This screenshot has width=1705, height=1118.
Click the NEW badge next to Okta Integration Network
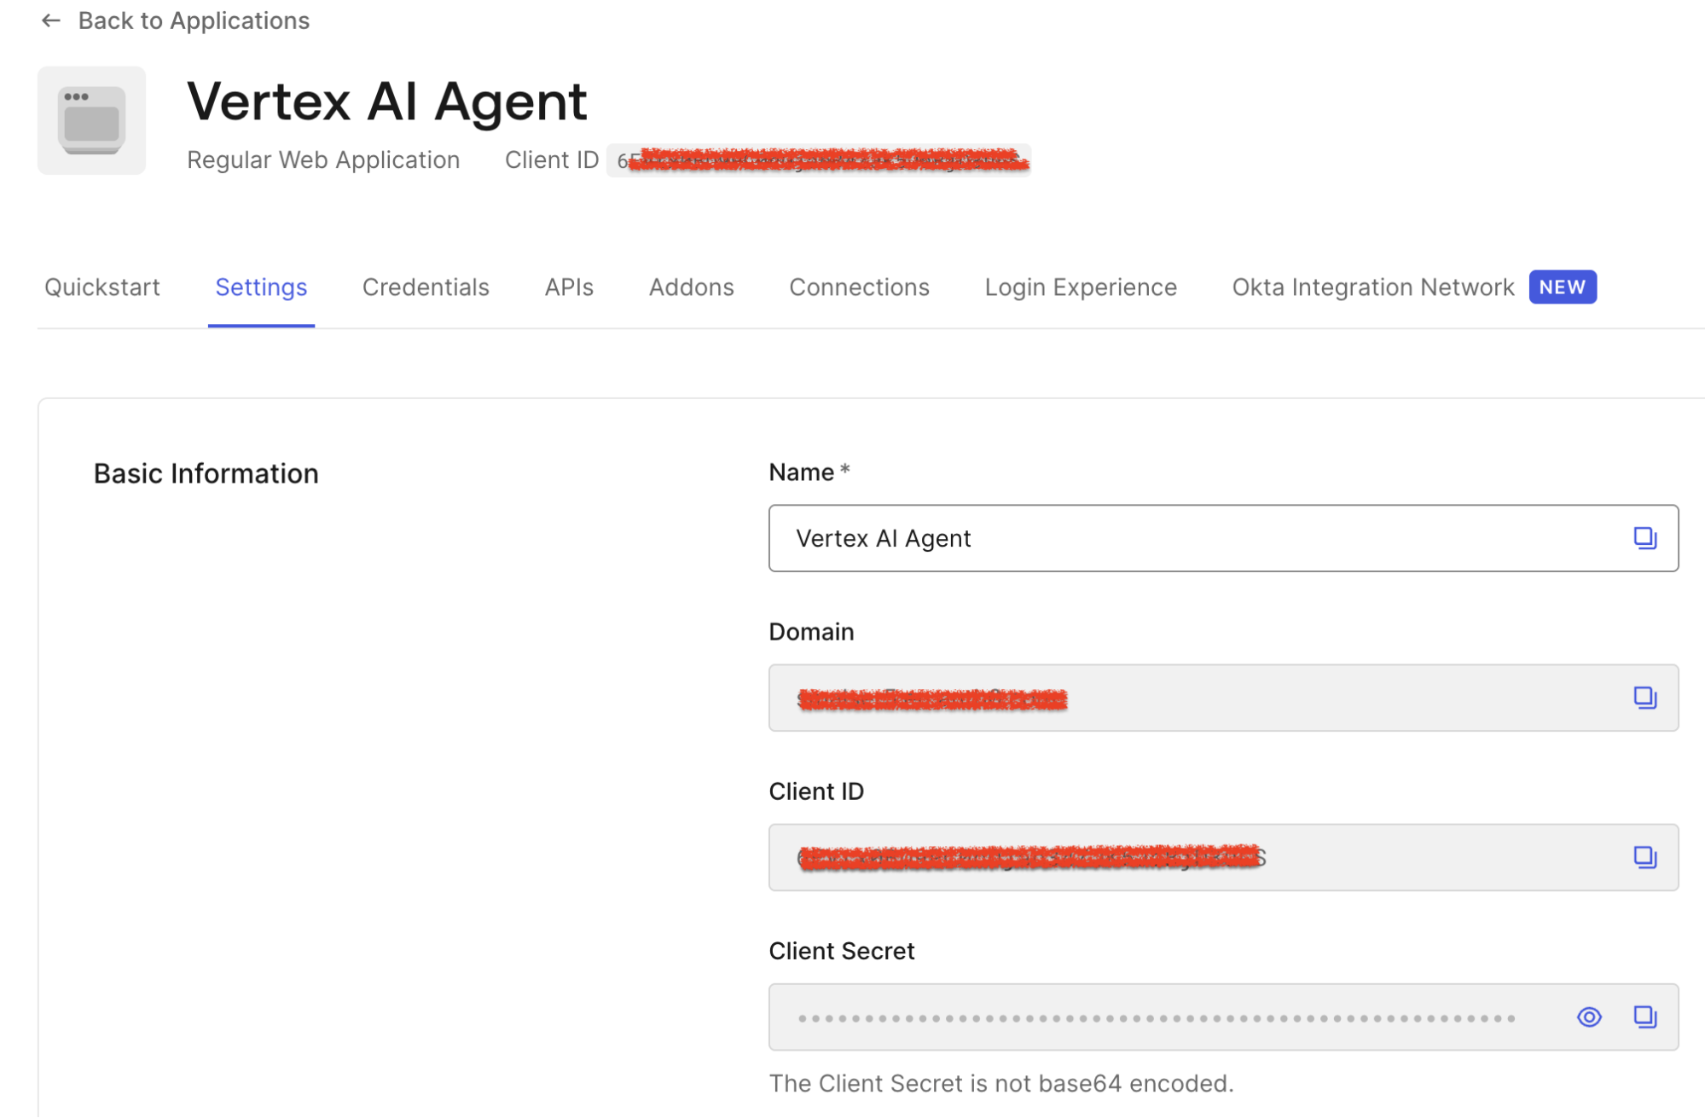(1562, 287)
